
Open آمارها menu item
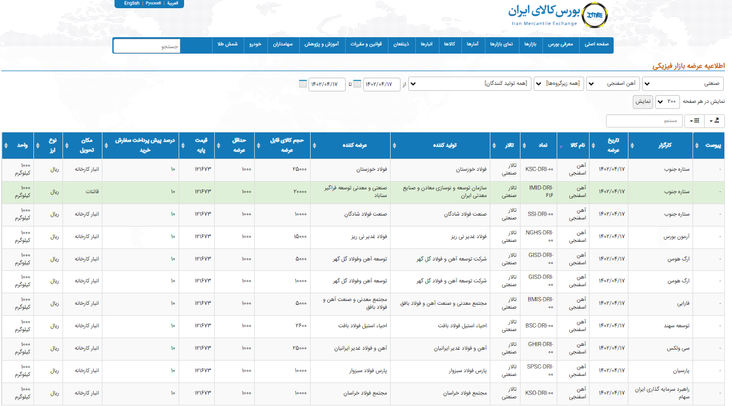pyautogui.click(x=473, y=45)
